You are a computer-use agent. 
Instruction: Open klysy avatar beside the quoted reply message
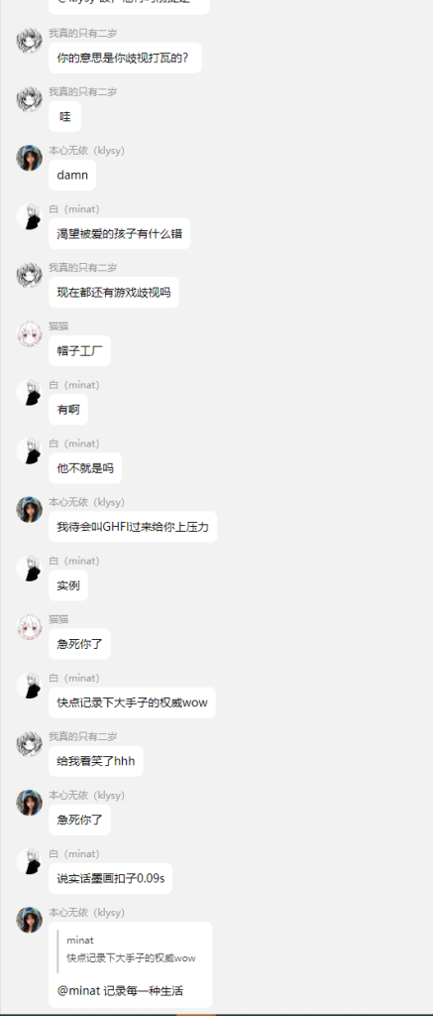tap(29, 920)
